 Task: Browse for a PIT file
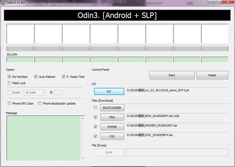point(109,92)
